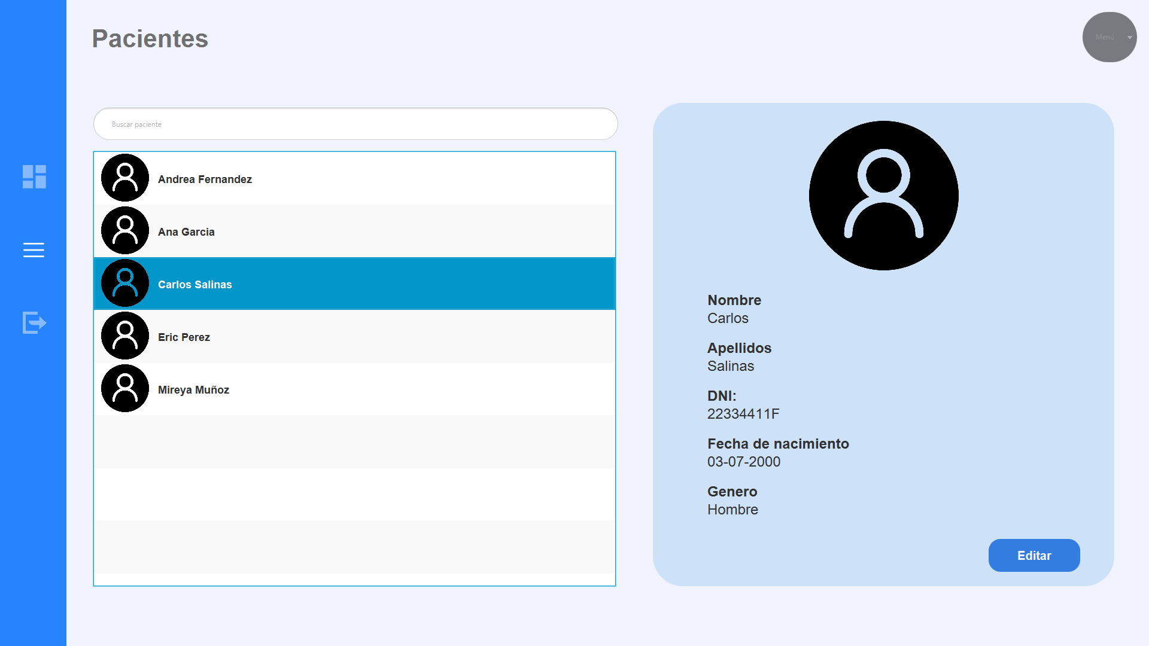The height and width of the screenshot is (646, 1149).
Task: Choose Eric Perez in the patient list
Action: tap(184, 337)
